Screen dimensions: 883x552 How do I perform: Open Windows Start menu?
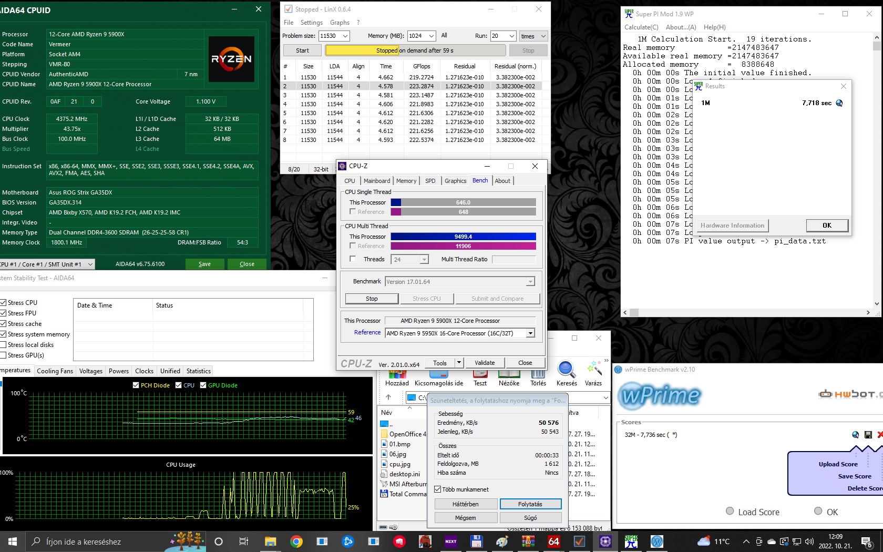tap(13, 541)
